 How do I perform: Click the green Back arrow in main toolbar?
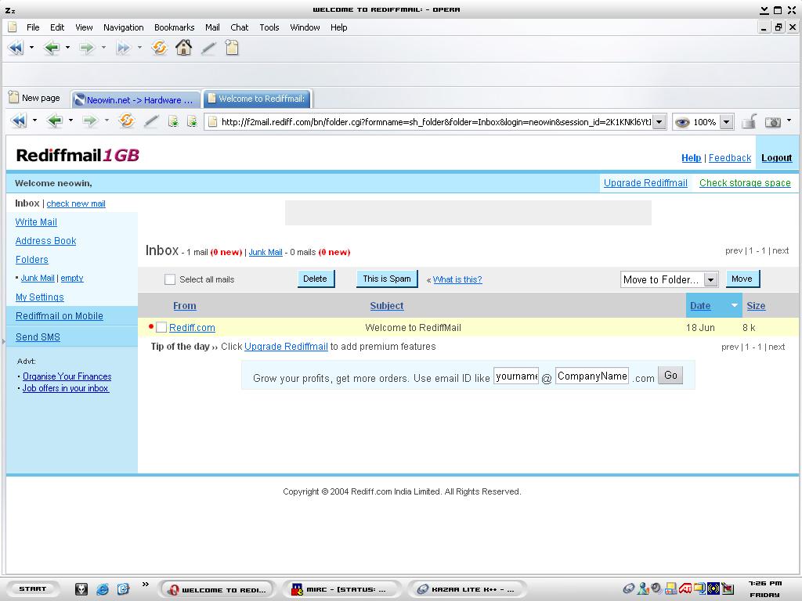(52, 48)
